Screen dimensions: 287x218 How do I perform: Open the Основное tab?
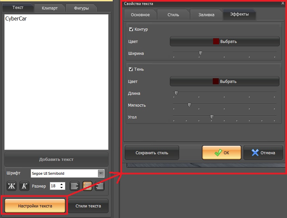click(x=140, y=15)
